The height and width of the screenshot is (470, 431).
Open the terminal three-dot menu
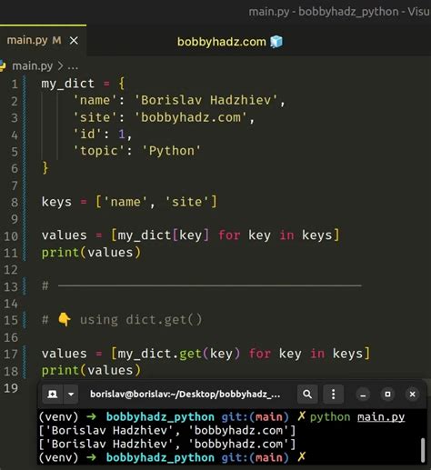coord(333,394)
